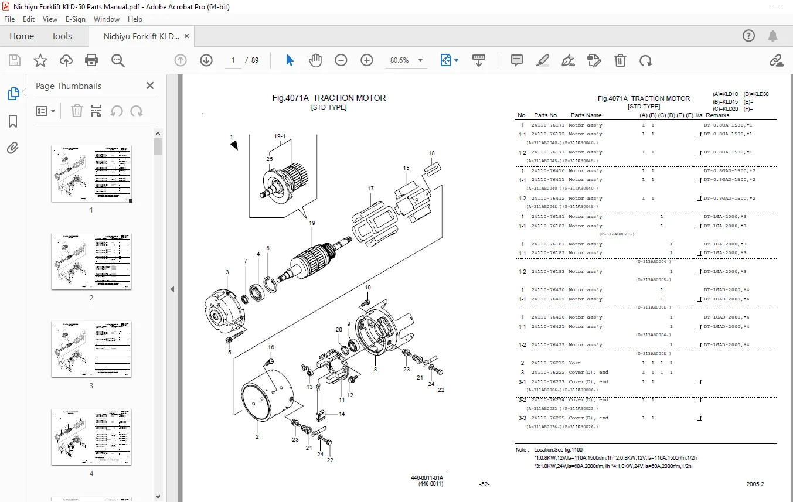Switch to the Home tab
This screenshot has width=793, height=502.
(22, 36)
